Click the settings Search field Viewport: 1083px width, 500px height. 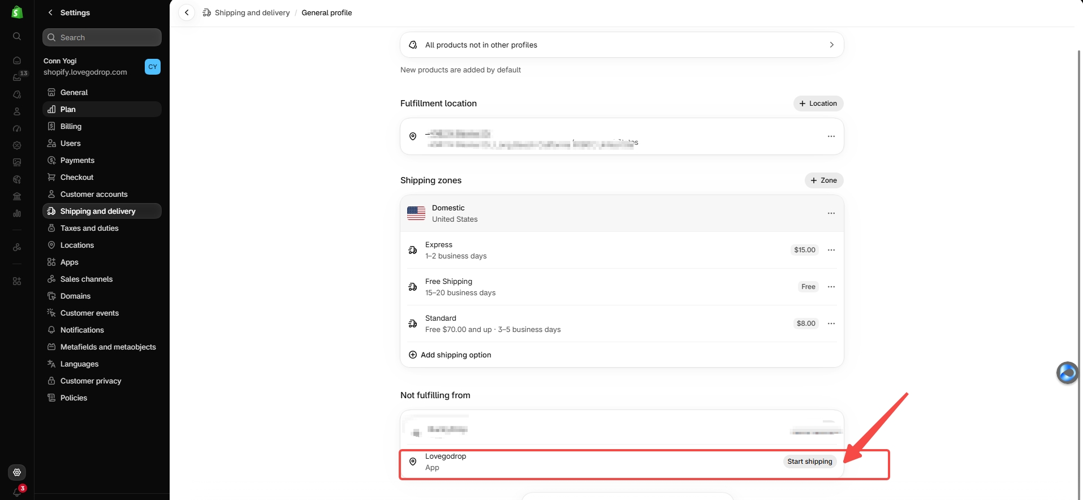102,37
